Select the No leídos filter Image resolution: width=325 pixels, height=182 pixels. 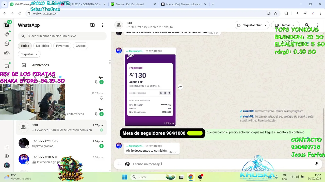pos(42,46)
